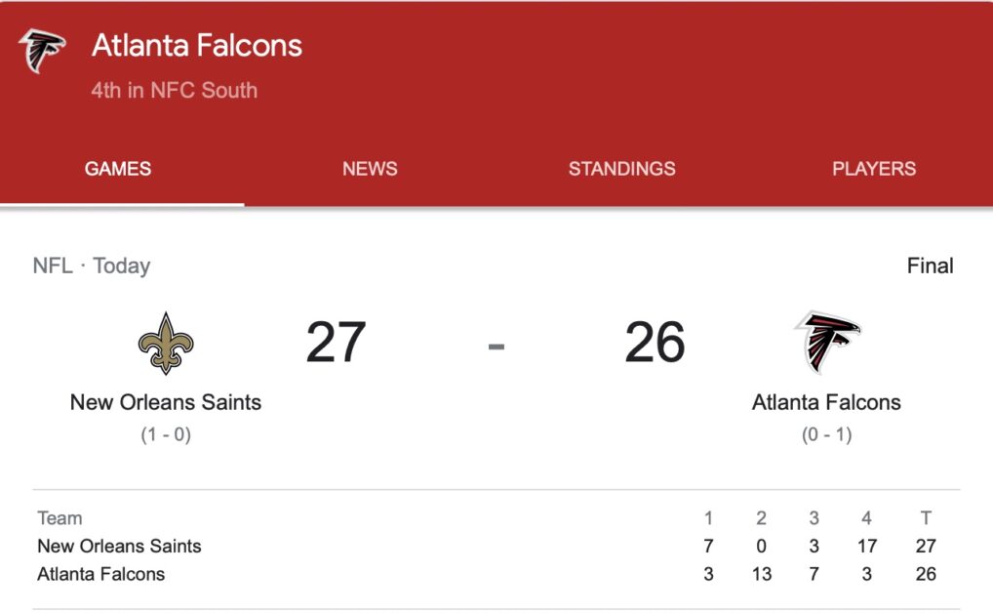The height and width of the screenshot is (613, 993).
Task: Click the 'NFL · Today' label
Action: 92,266
